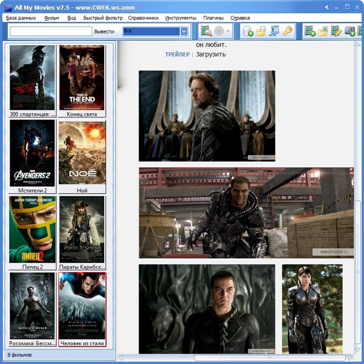This screenshot has height=364, width=364.
Task: Select the 'Мстители 2' movie poster
Action: coord(32,153)
